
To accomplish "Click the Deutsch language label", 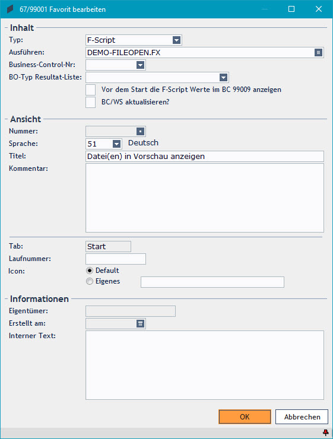I will [x=143, y=143].
